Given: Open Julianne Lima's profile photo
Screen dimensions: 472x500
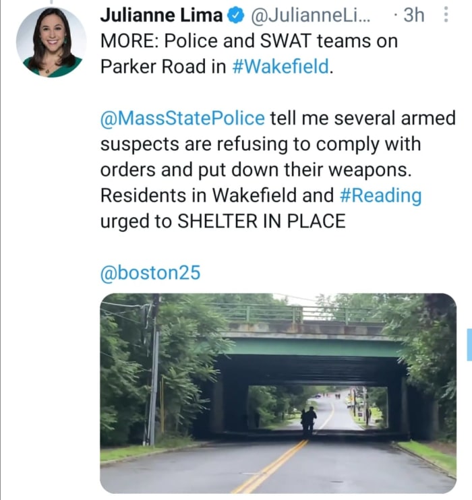Looking at the screenshot, I should pos(51,42).
